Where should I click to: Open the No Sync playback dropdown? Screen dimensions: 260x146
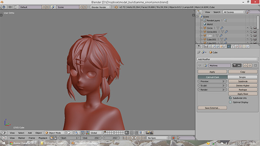(x=158, y=138)
